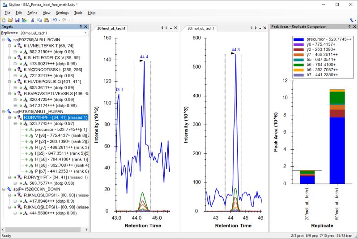Open a file using the folder icon
The width and height of the screenshot is (358, 239).
pos(10,20)
